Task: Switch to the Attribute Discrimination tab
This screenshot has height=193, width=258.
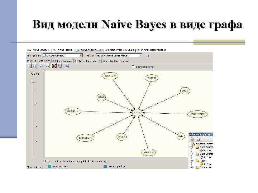Action: 115,61
